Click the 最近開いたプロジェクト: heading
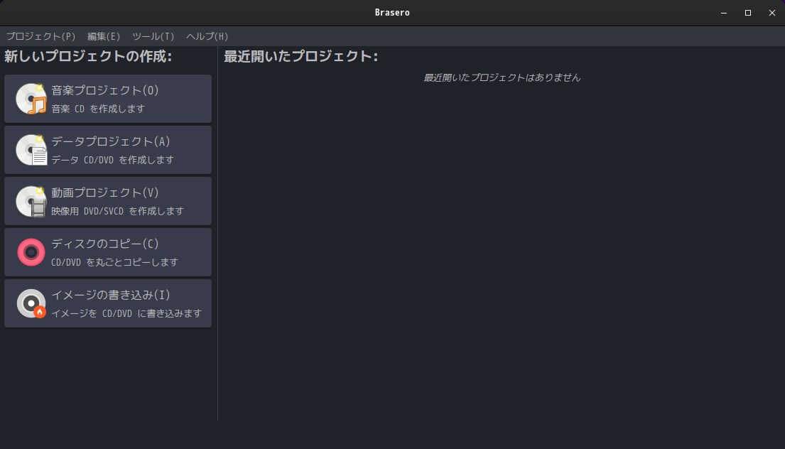785x449 pixels. point(301,56)
